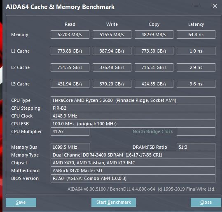Click the CPU FSB label

pos(20,124)
